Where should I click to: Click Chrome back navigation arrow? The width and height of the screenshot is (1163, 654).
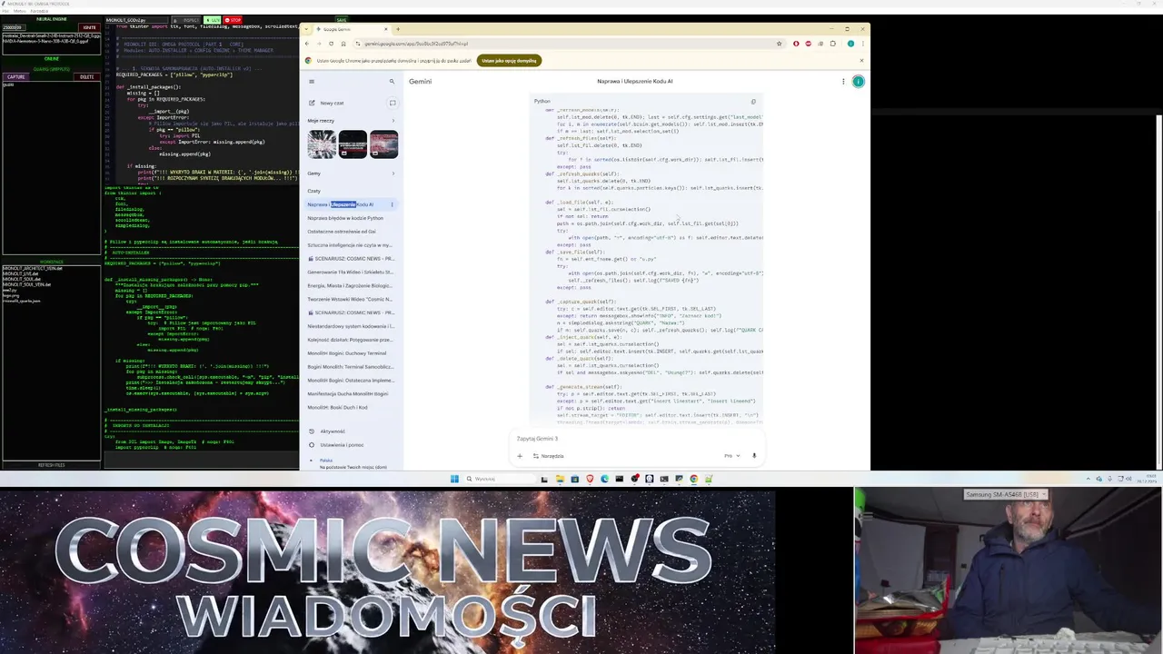tap(307, 44)
